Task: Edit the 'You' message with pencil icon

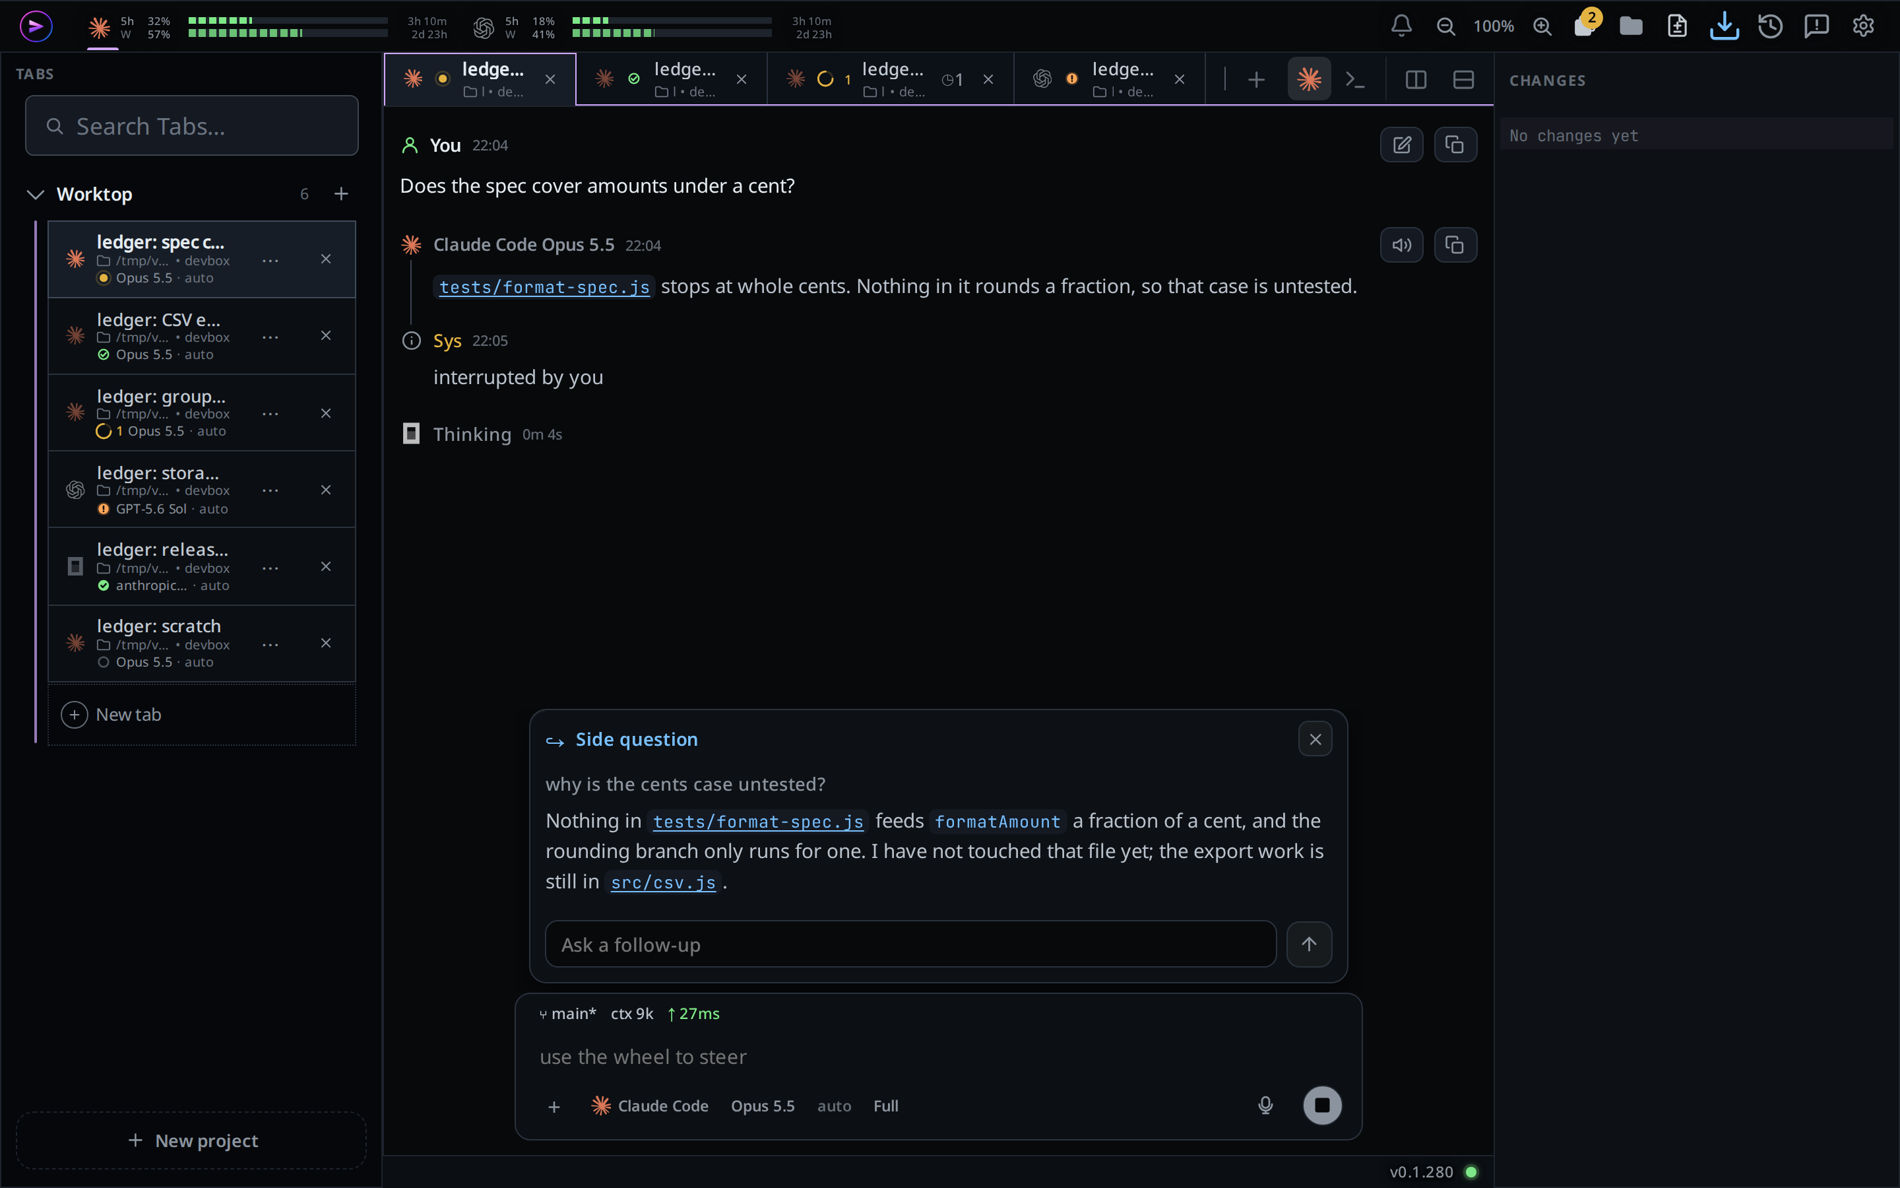Action: (1401, 145)
